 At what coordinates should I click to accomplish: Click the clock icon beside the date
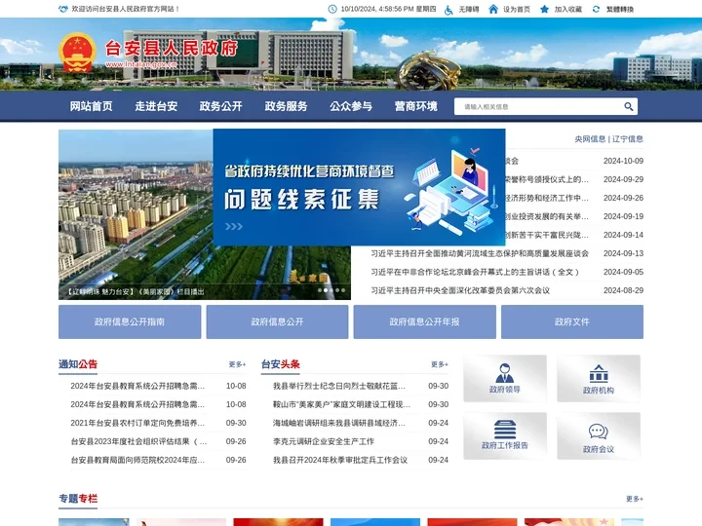pos(332,9)
